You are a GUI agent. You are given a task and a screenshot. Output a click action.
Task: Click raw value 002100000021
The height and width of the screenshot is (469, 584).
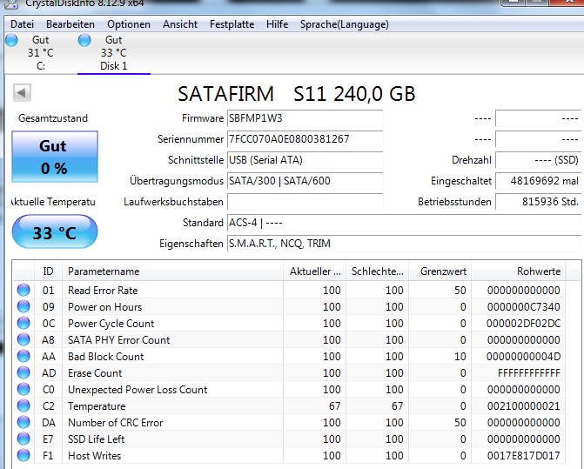pyautogui.click(x=523, y=406)
